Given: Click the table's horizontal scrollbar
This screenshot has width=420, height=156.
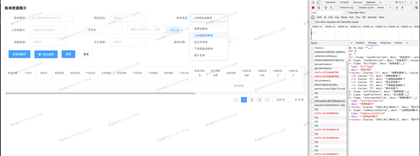Looking at the screenshot, I should (x=100, y=93).
